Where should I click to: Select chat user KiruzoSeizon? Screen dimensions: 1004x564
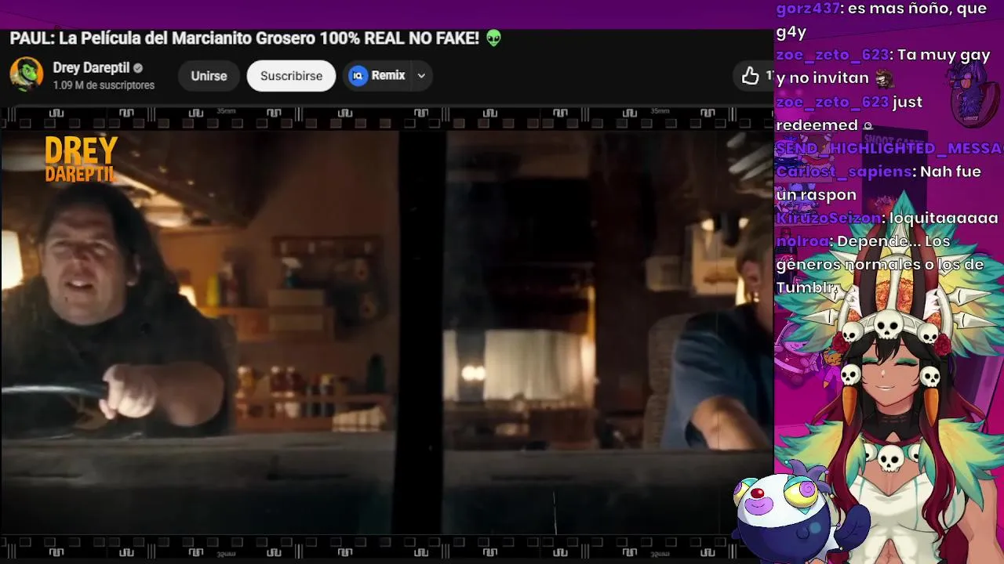[x=828, y=219]
